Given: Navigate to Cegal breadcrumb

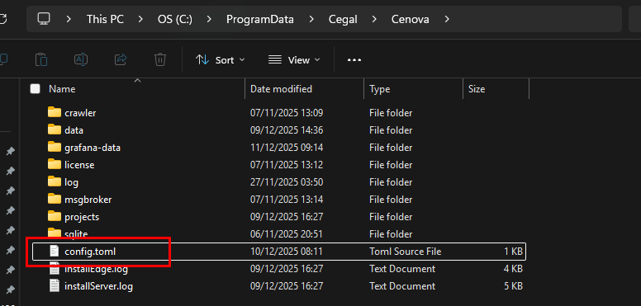Looking at the screenshot, I should coord(343,19).
